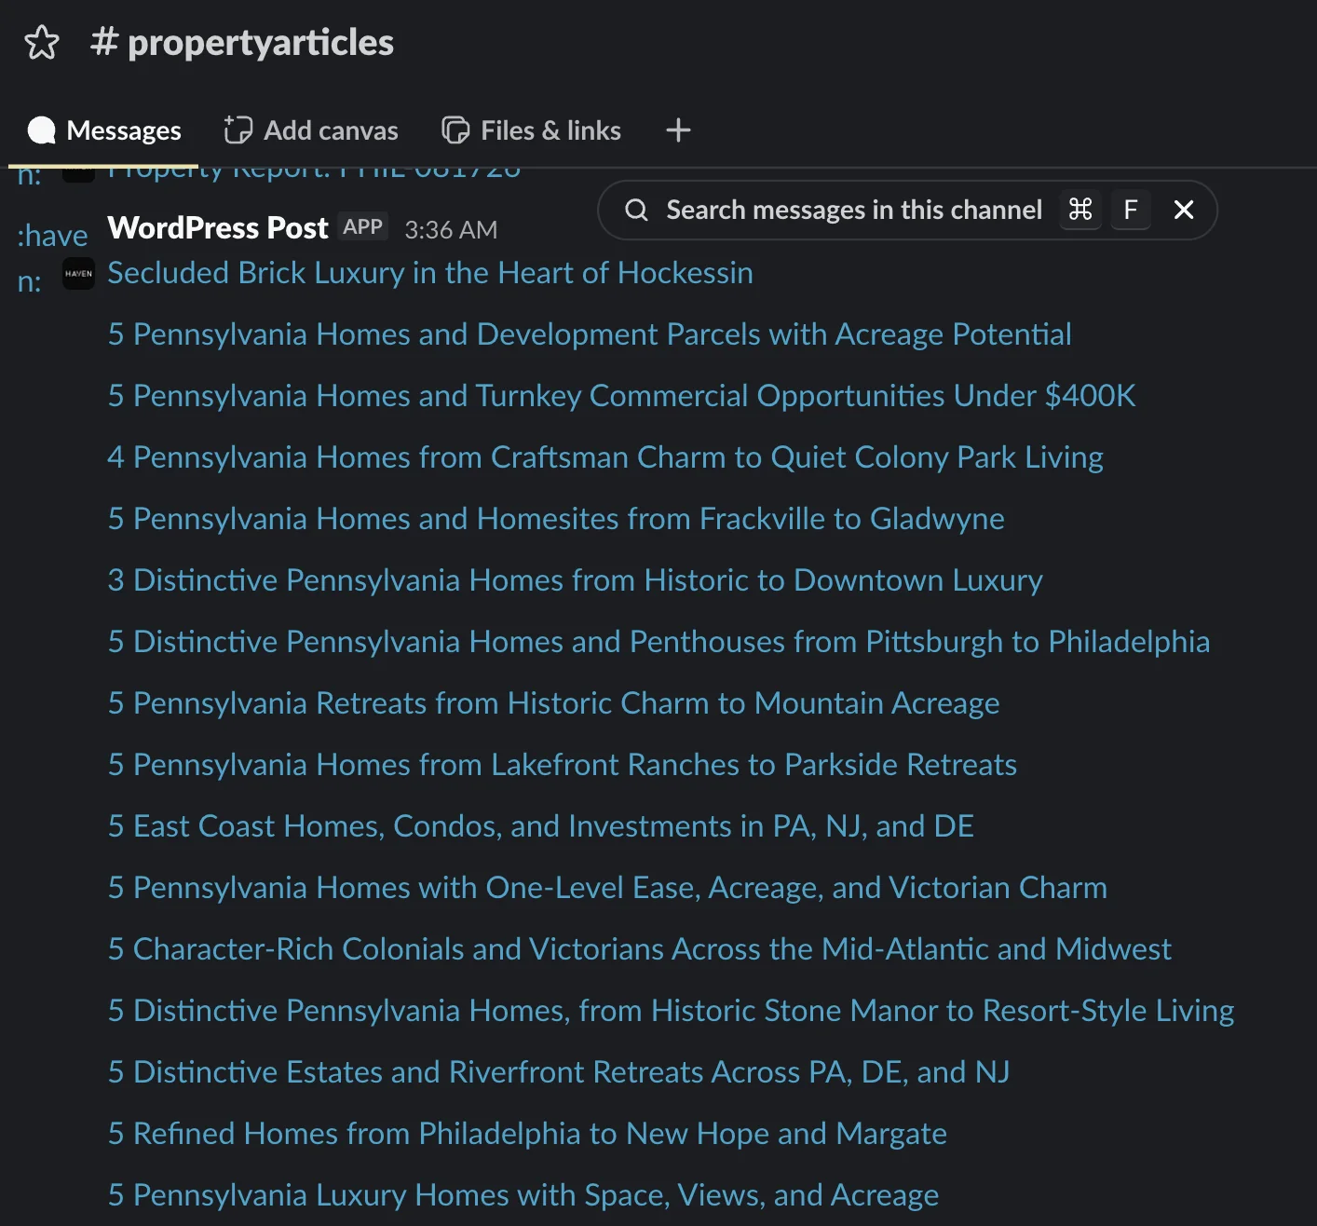The image size is (1317, 1226).
Task: Switch to the Messages tab
Action: (104, 130)
